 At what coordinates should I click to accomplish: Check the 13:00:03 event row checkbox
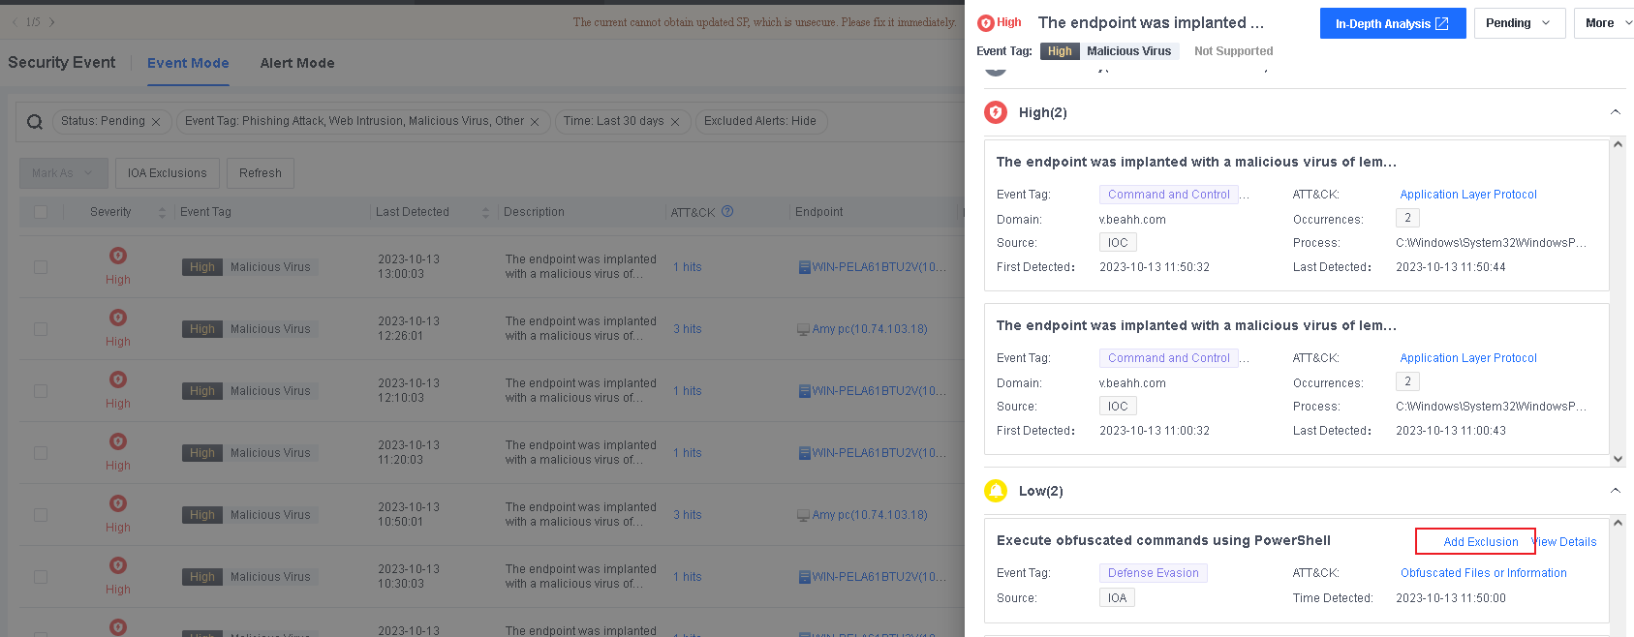point(41,267)
